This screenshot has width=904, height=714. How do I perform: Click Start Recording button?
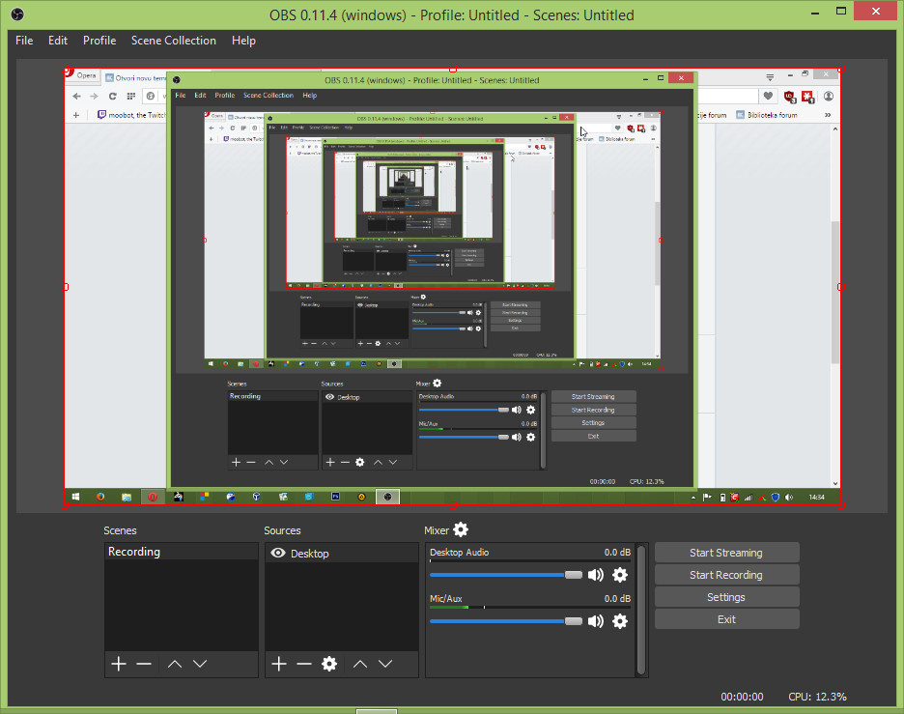point(726,575)
